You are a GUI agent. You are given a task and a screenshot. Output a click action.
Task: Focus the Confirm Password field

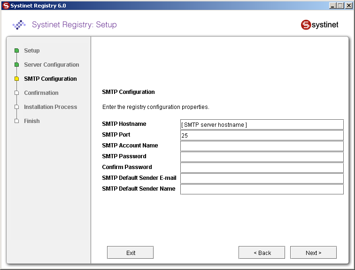coord(262,168)
